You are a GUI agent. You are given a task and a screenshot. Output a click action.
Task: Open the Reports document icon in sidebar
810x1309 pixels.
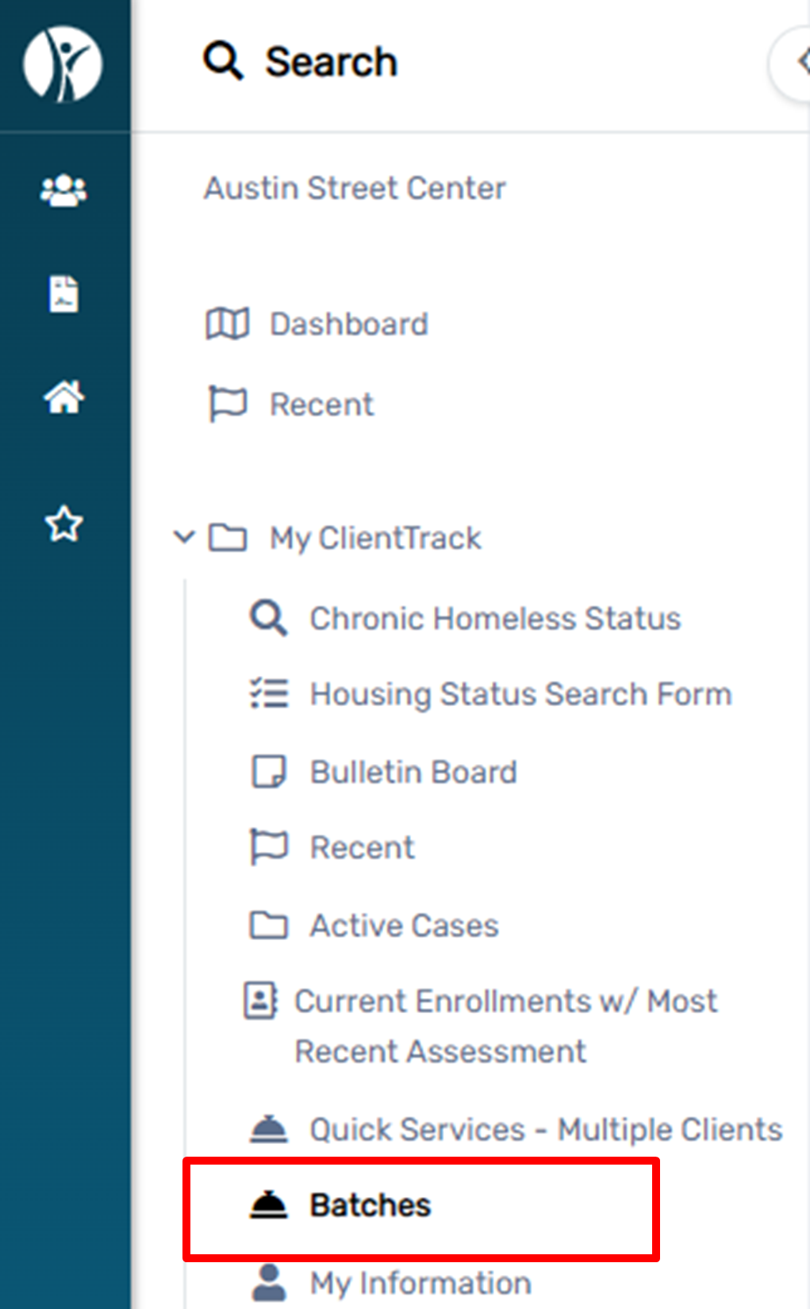pyautogui.click(x=64, y=293)
